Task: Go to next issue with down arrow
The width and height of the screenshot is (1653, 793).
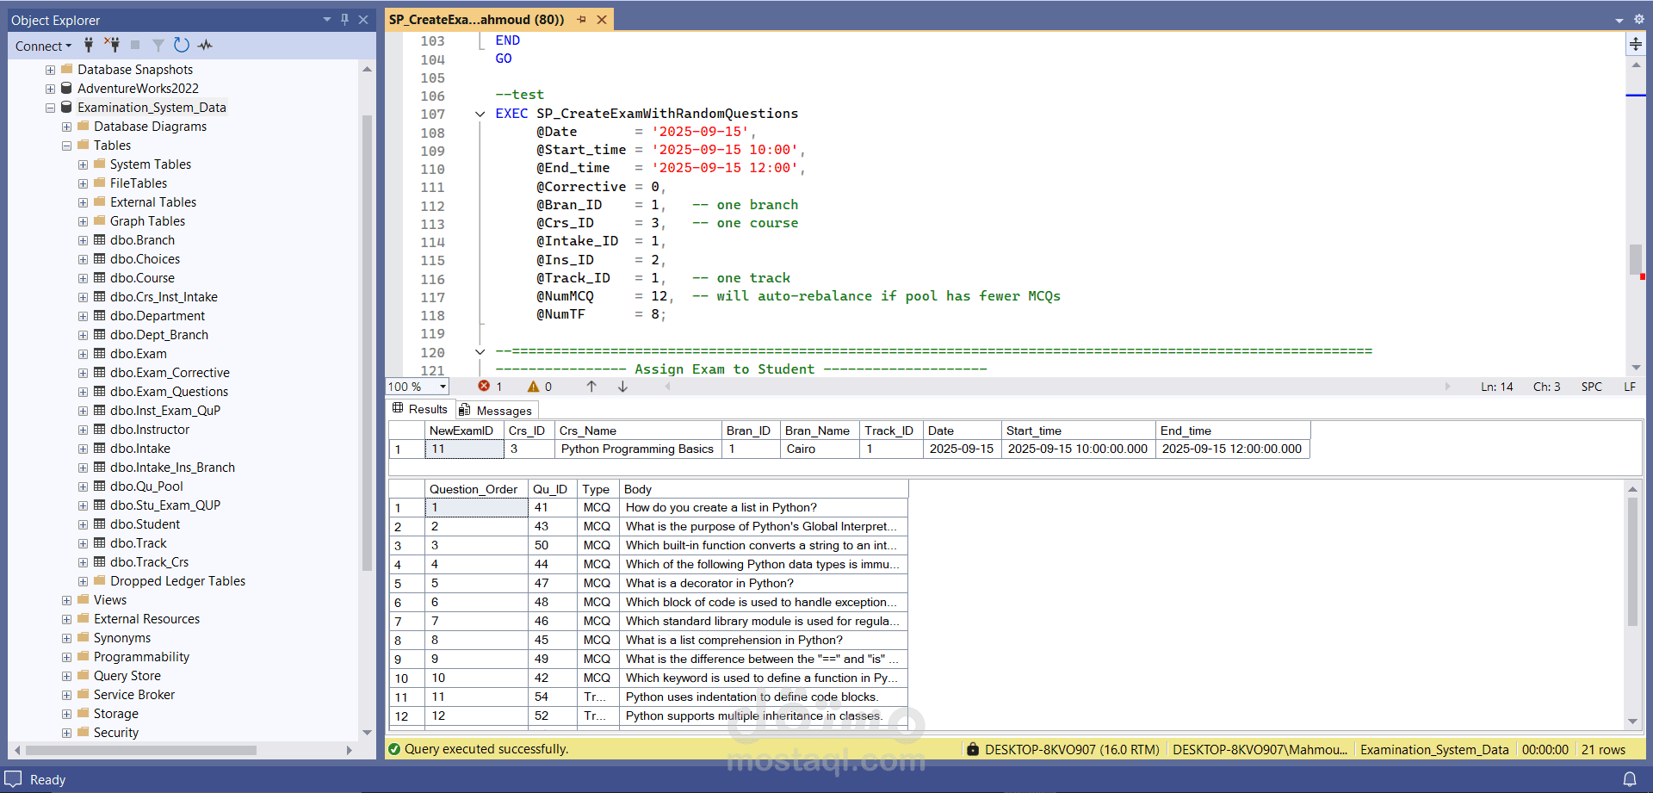Action: (622, 387)
